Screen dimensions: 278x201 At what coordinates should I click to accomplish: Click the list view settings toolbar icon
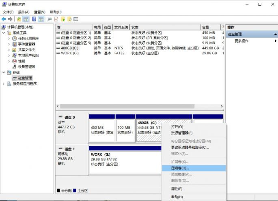pos(76,19)
